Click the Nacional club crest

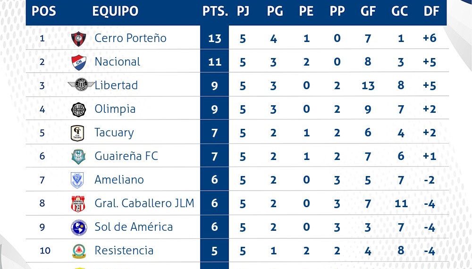[77, 62]
